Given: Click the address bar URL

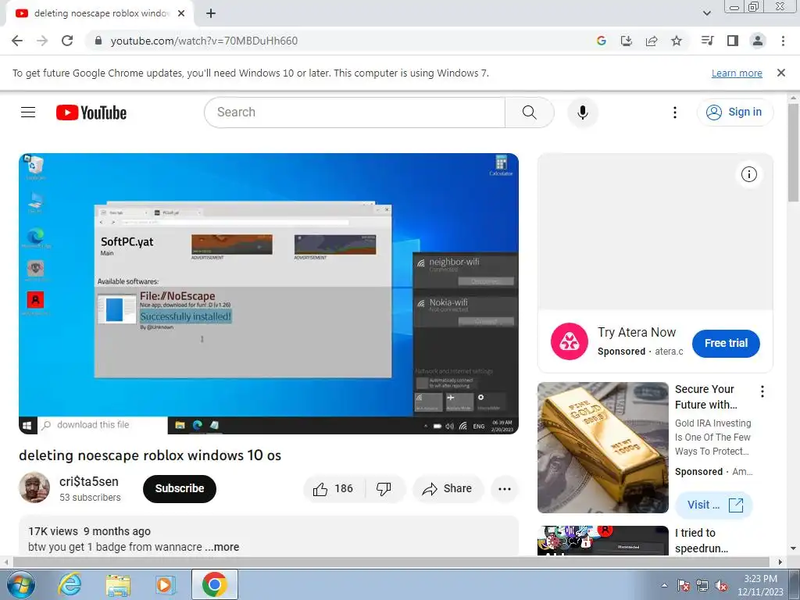Looking at the screenshot, I should click(204, 41).
